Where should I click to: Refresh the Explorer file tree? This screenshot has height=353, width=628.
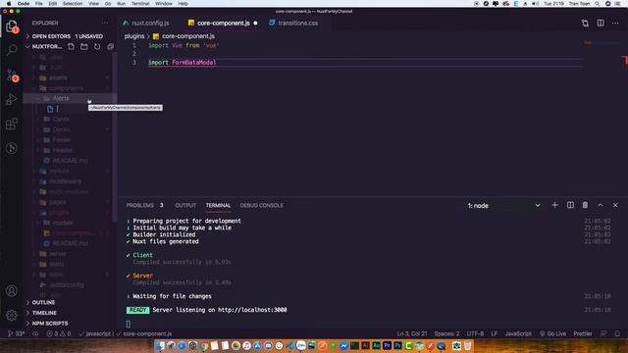click(x=97, y=46)
